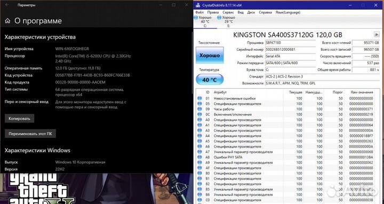Click the Характеристики Windows heading

(x=37, y=150)
